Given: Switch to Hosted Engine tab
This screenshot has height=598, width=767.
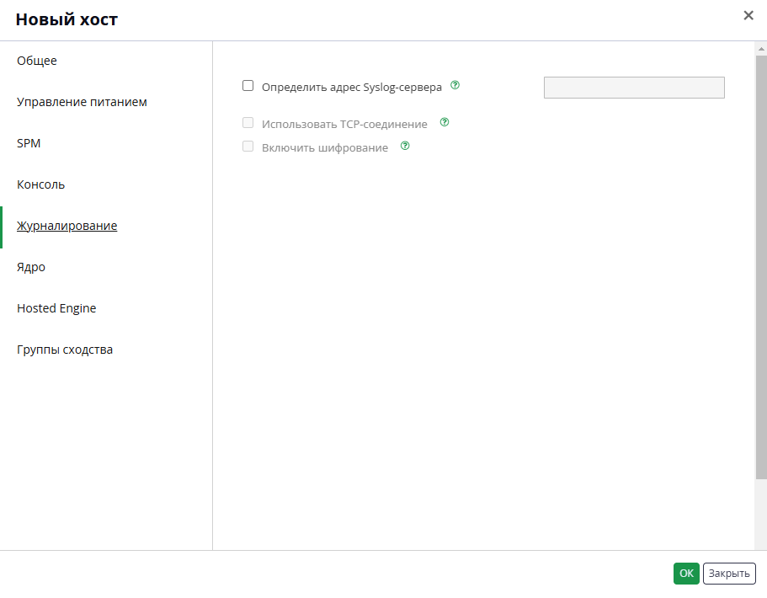Looking at the screenshot, I should [x=56, y=308].
